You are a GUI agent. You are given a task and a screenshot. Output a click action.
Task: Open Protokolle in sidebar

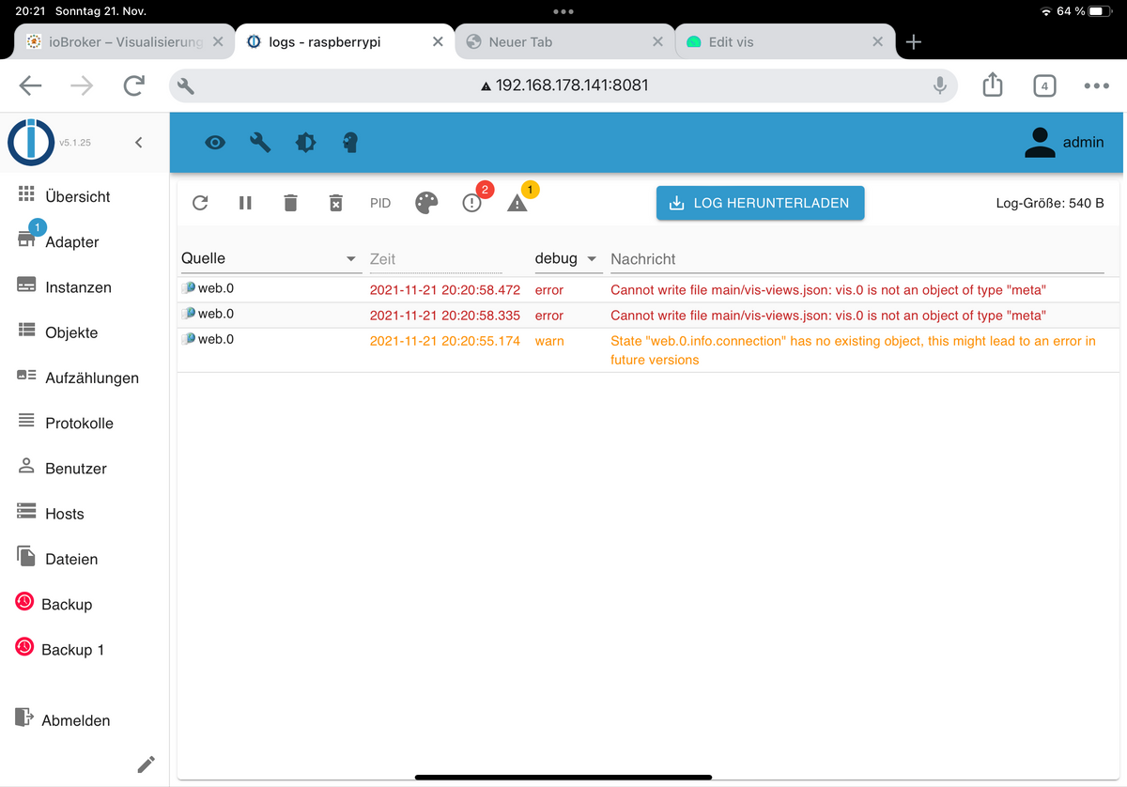point(85,423)
